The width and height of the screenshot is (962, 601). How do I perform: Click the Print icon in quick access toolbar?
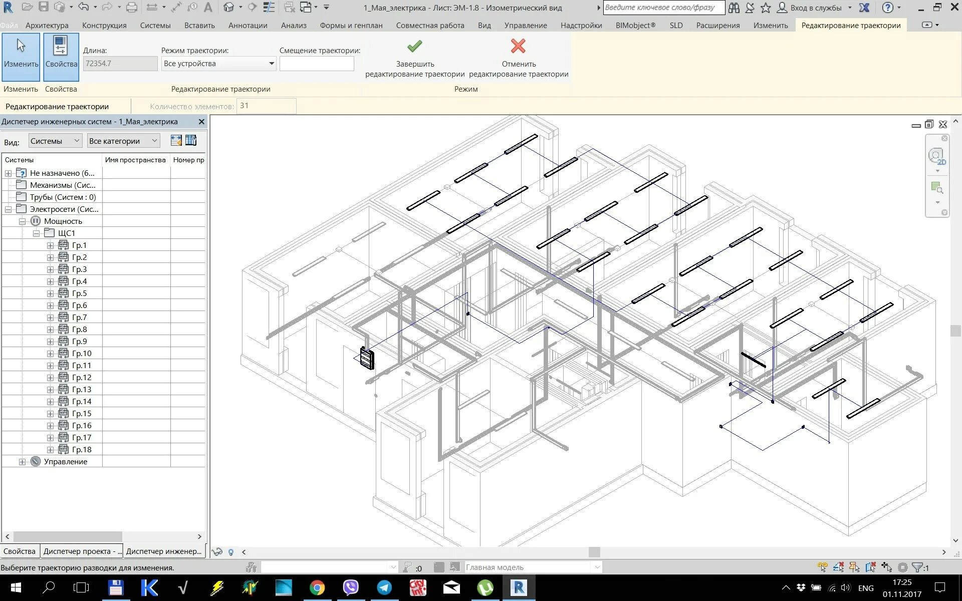pos(132,8)
